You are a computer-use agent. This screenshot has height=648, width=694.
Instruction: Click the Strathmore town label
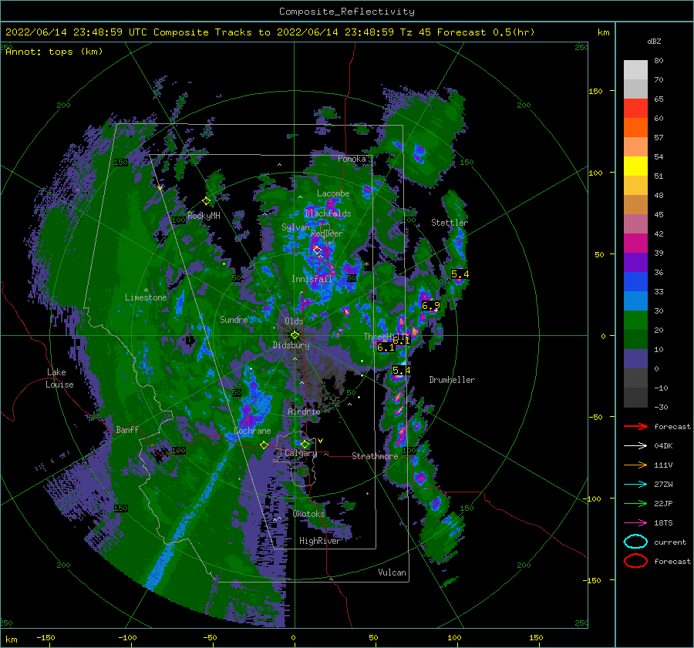tap(375, 456)
